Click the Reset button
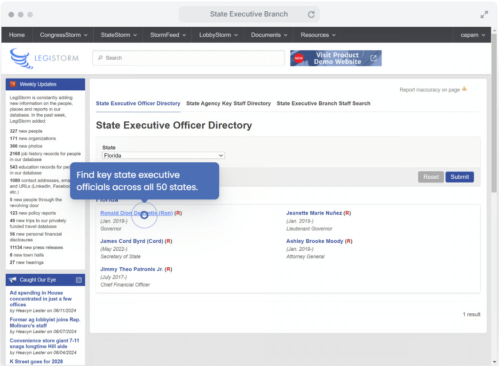The width and height of the screenshot is (499, 366). [x=430, y=177]
